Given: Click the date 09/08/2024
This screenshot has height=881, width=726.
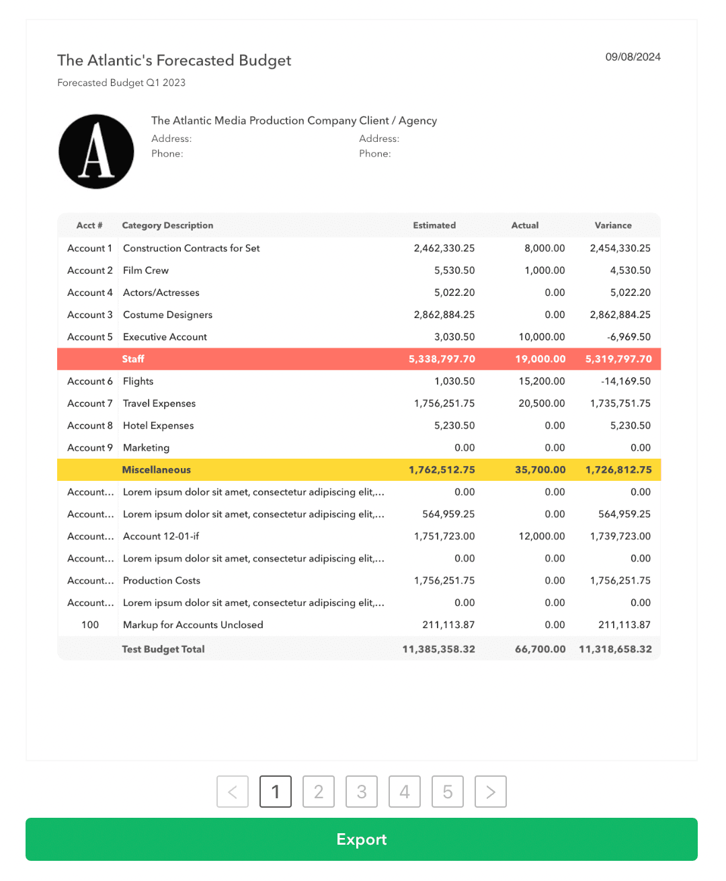Looking at the screenshot, I should [x=633, y=57].
